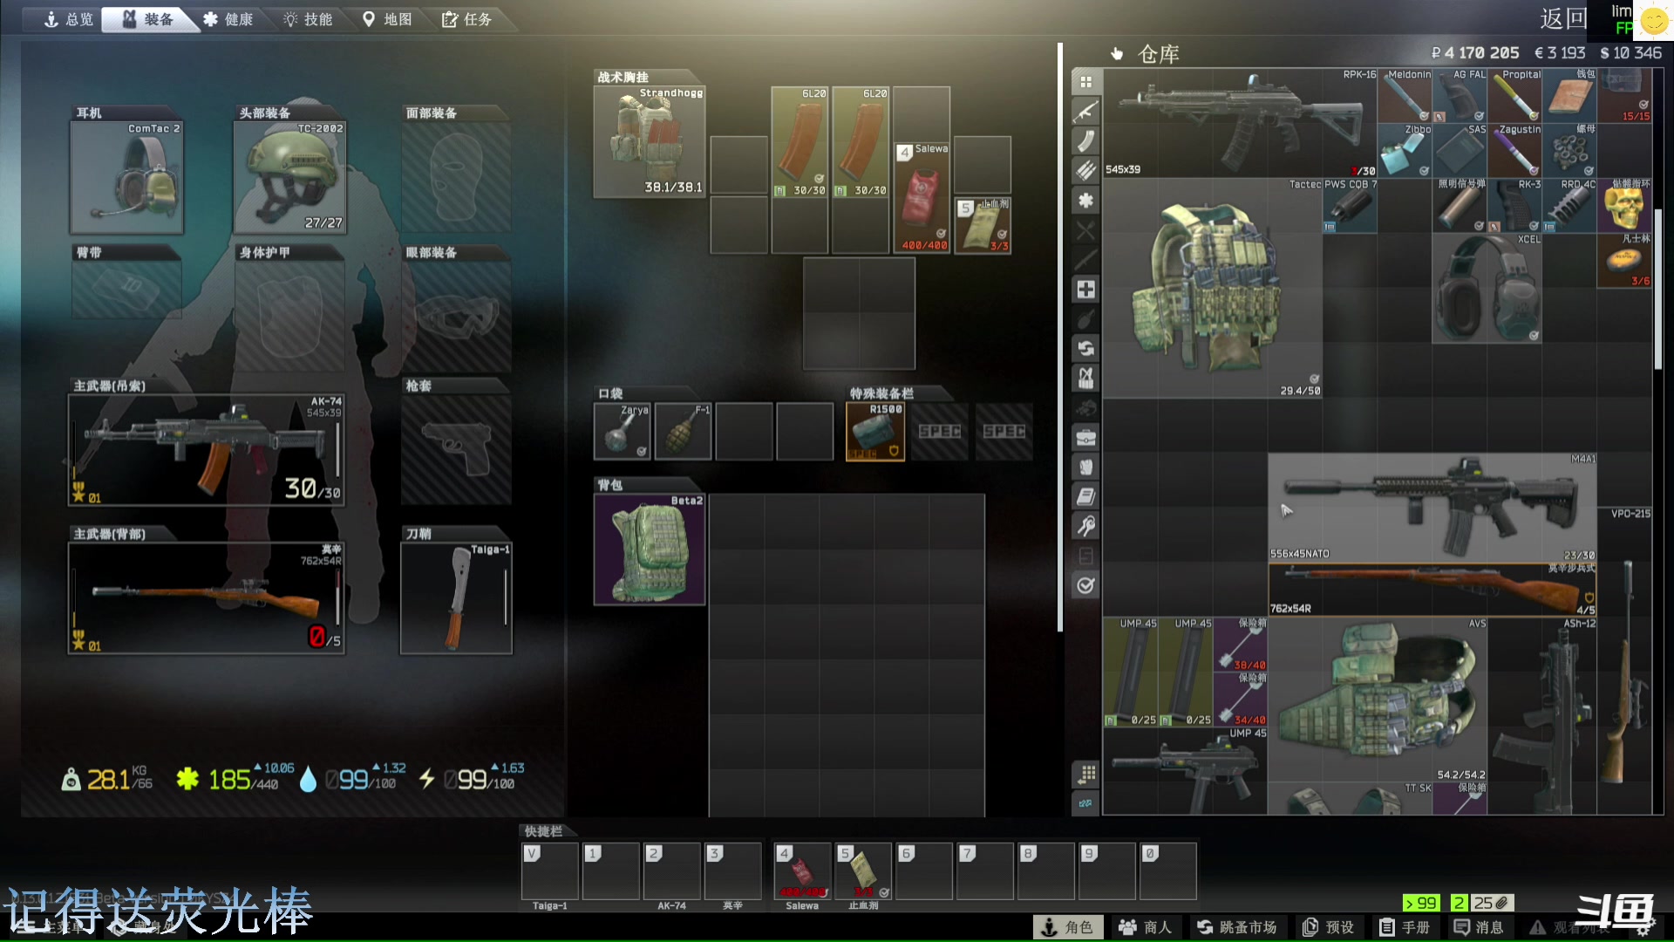Select the TC-2002 helmet item
The height and width of the screenshot is (942, 1674).
[x=290, y=178]
